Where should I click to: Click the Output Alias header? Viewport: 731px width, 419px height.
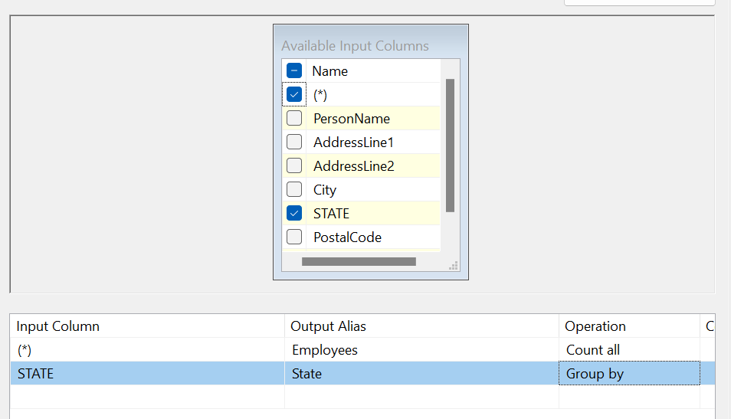pyautogui.click(x=422, y=326)
